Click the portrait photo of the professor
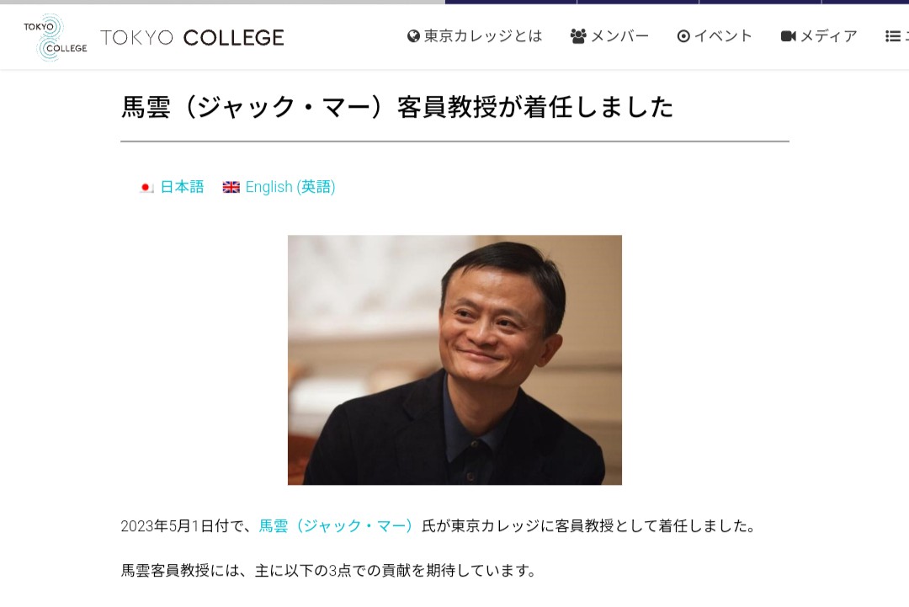Screen dimensions: 909x607 click(454, 360)
